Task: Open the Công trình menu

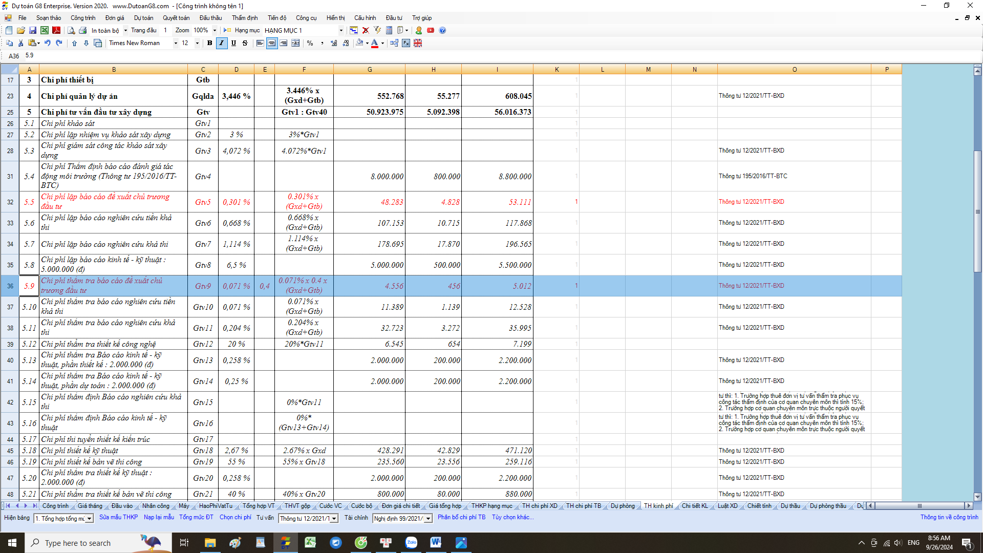Action: point(83,18)
